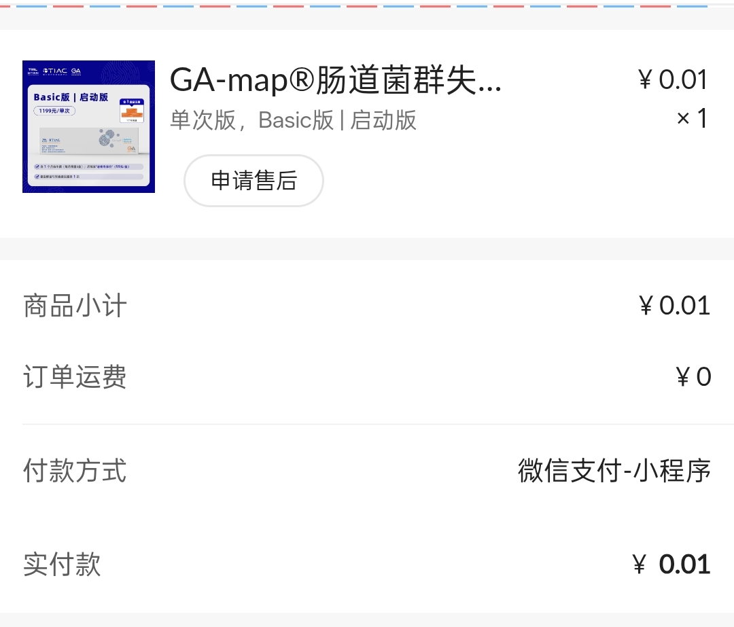Select the 单次版, Basic版 | 启动版 variant text
Screen dimensions: 734x627
click(x=293, y=120)
